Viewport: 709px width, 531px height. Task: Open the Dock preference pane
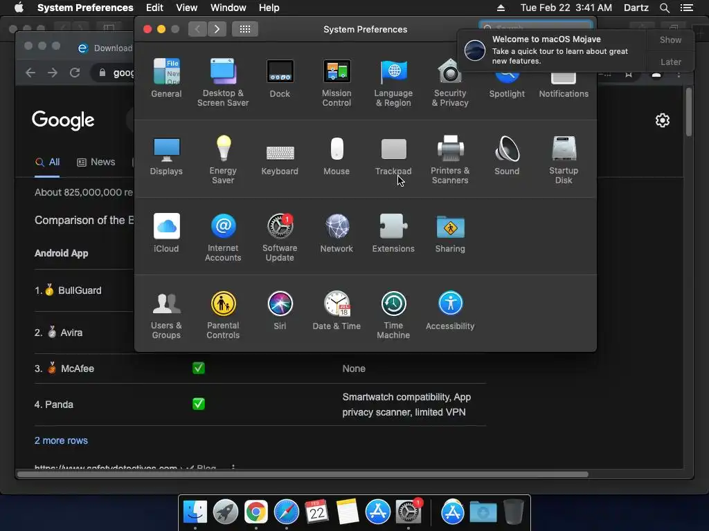280,77
